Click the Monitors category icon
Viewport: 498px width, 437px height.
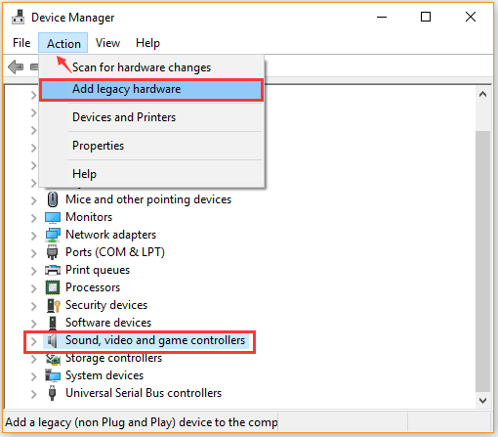coord(53,217)
